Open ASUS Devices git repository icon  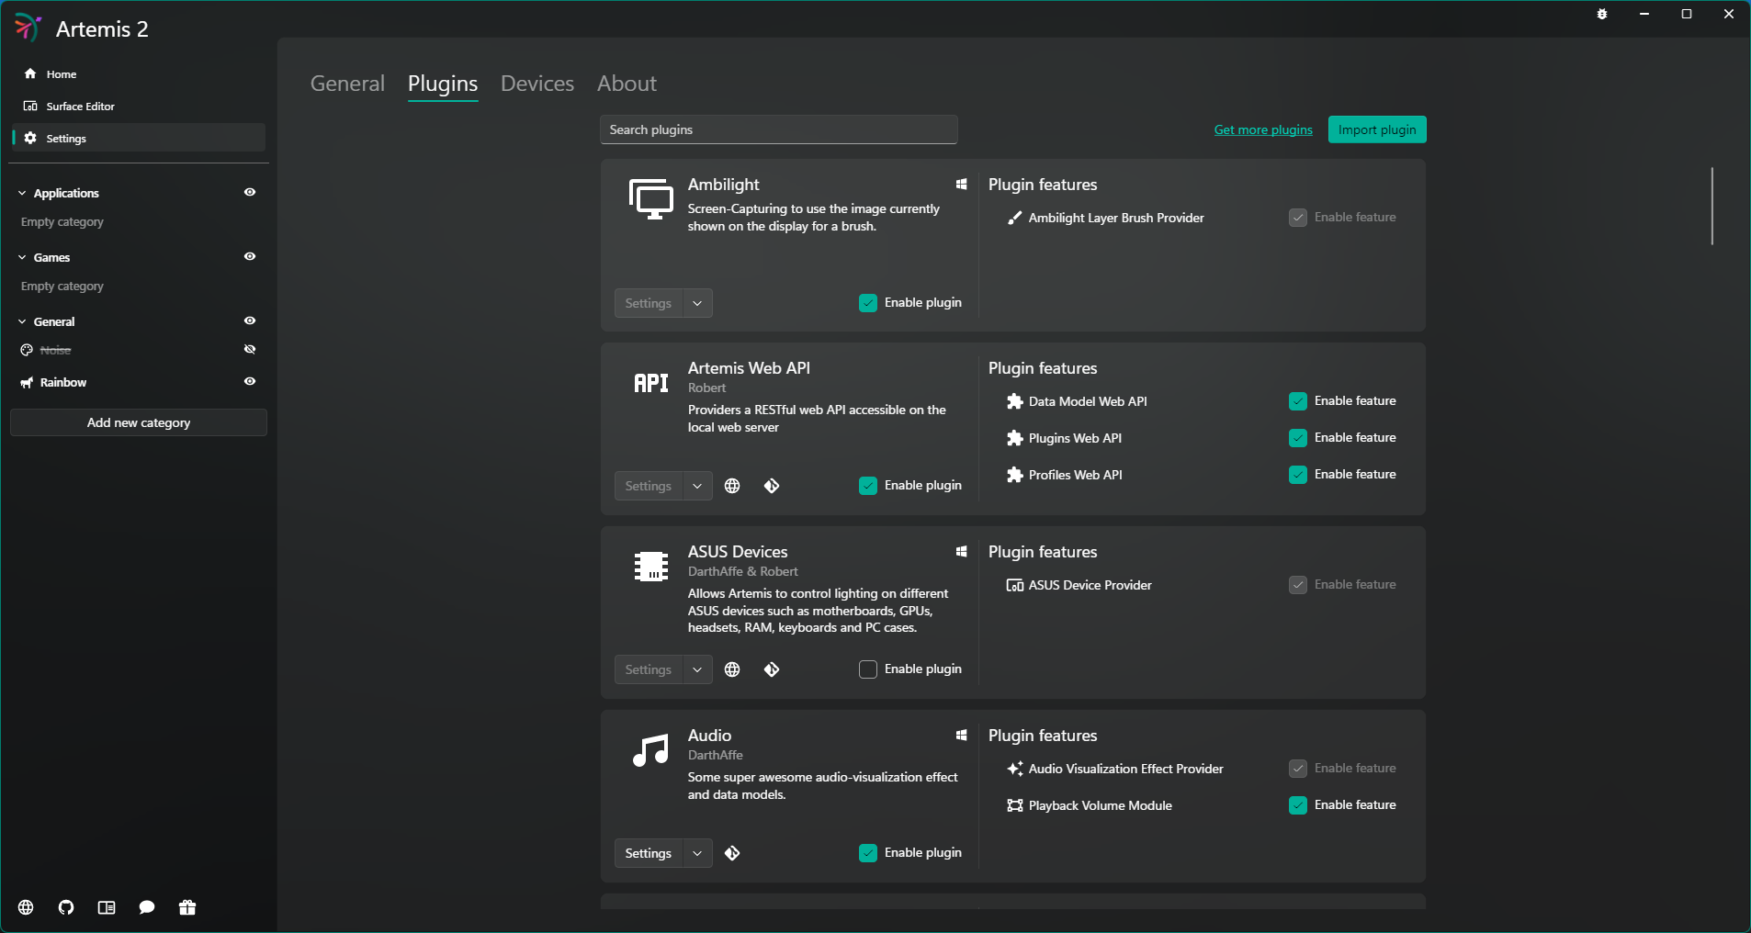coord(772,669)
